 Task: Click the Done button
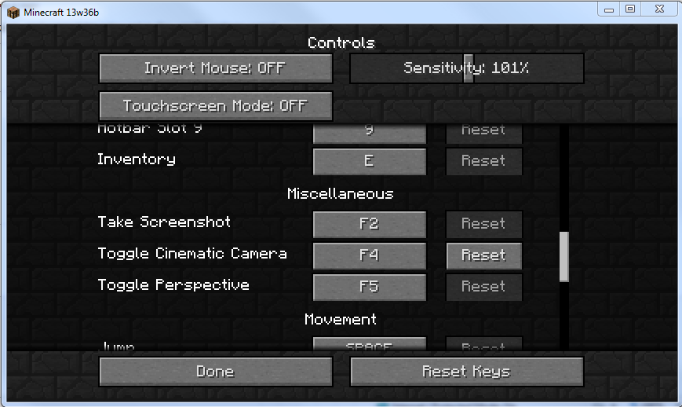point(216,372)
